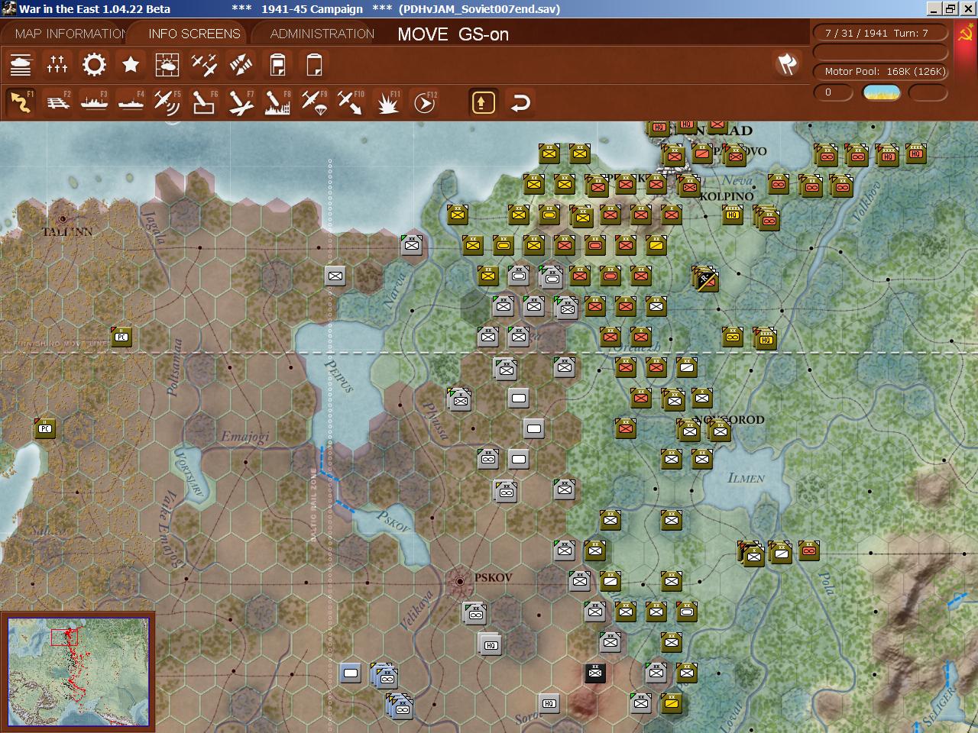
Task: Click the sky-and-wheat weather indicator
Action: click(x=881, y=92)
